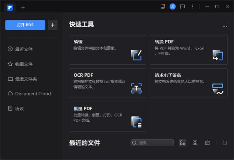The image size is (234, 160).
Task: Click the OCR PDF tool icon
Action: coord(136,88)
